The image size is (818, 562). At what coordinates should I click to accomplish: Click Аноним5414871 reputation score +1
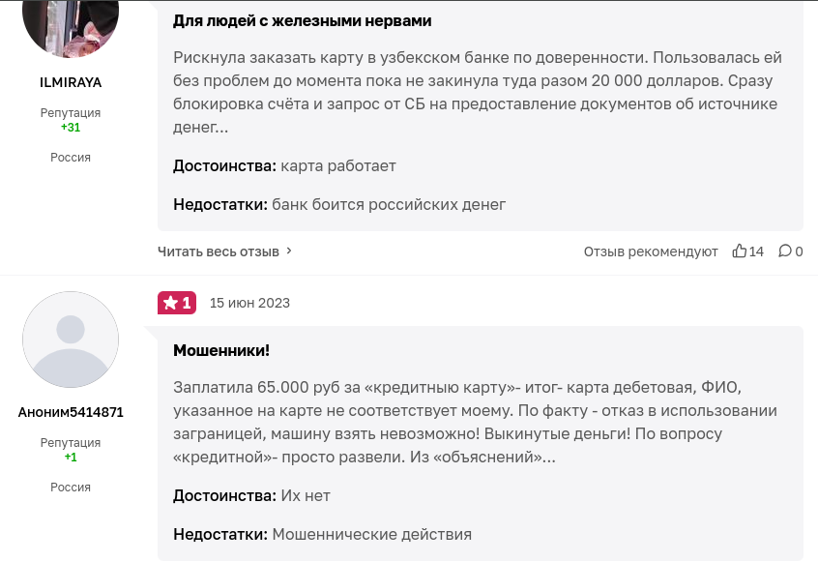tap(71, 458)
